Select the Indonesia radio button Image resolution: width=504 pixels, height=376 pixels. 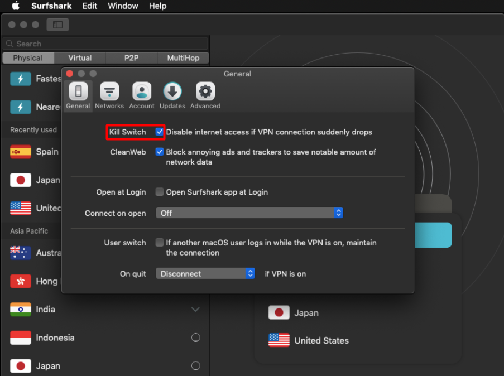(196, 338)
